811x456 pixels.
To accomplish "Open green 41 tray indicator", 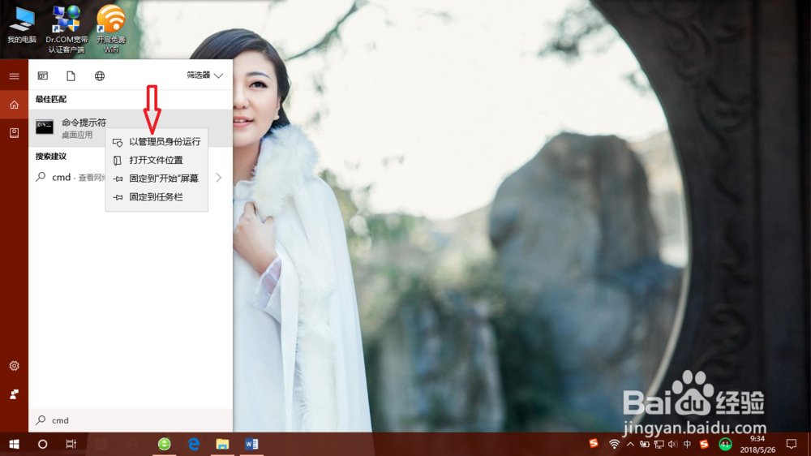I will point(725,444).
